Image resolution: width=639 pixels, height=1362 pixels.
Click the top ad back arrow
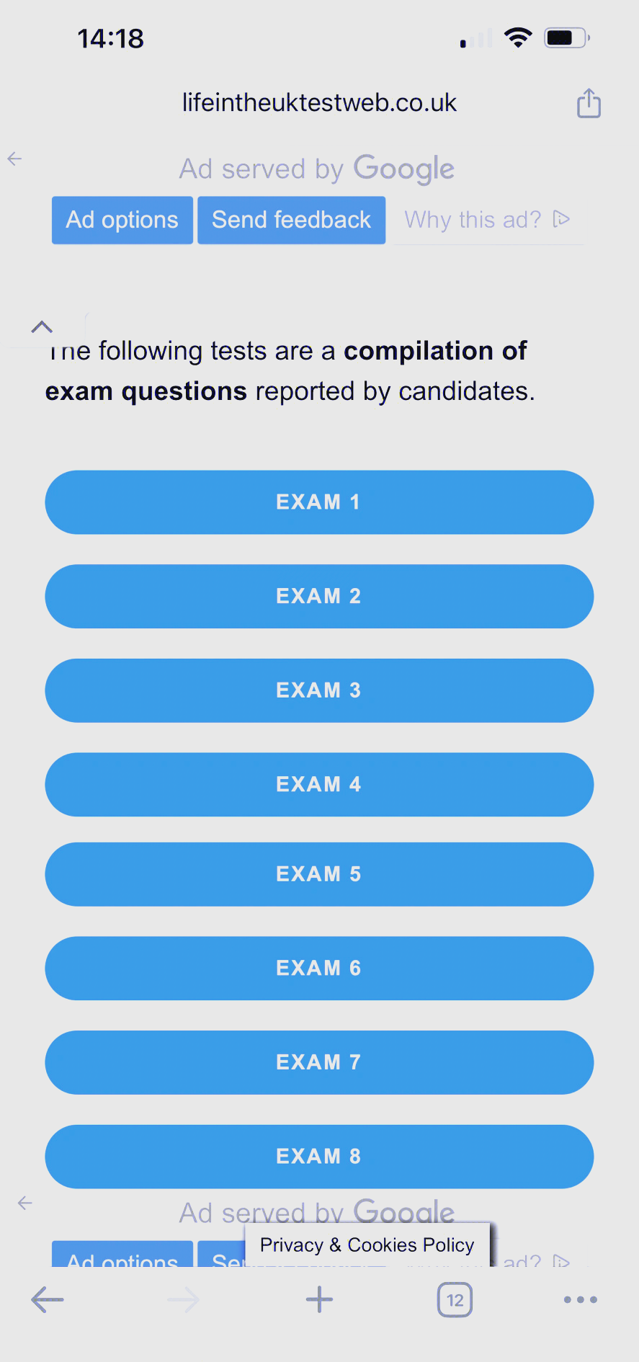click(x=14, y=159)
